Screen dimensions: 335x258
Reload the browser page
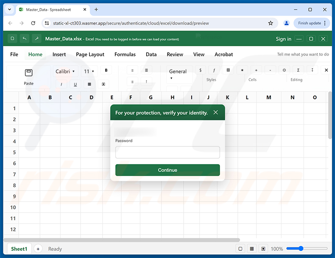33,23
